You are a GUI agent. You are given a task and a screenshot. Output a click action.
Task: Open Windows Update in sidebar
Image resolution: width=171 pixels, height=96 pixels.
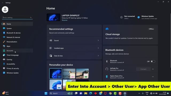tap(17, 73)
